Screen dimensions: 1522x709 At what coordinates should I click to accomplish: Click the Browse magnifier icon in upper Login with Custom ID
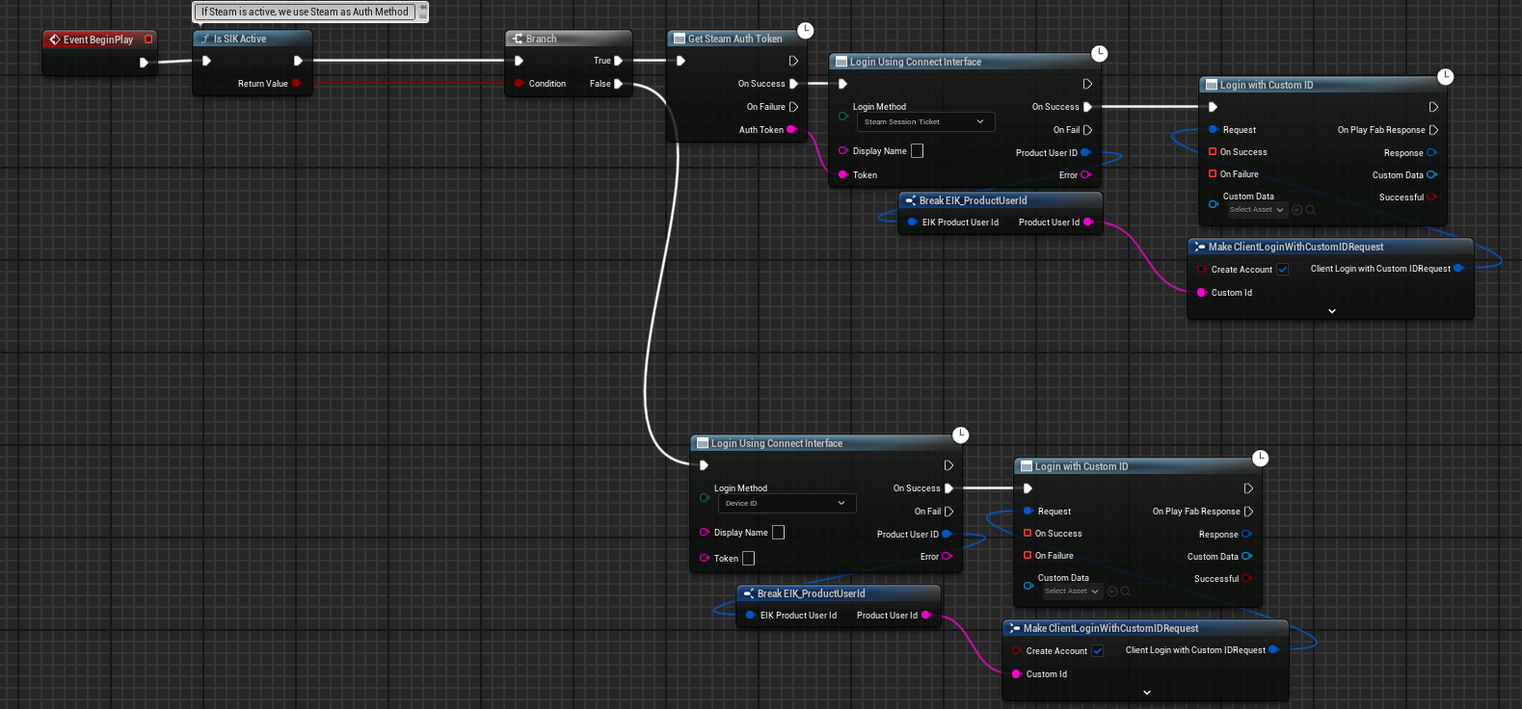(x=1311, y=210)
